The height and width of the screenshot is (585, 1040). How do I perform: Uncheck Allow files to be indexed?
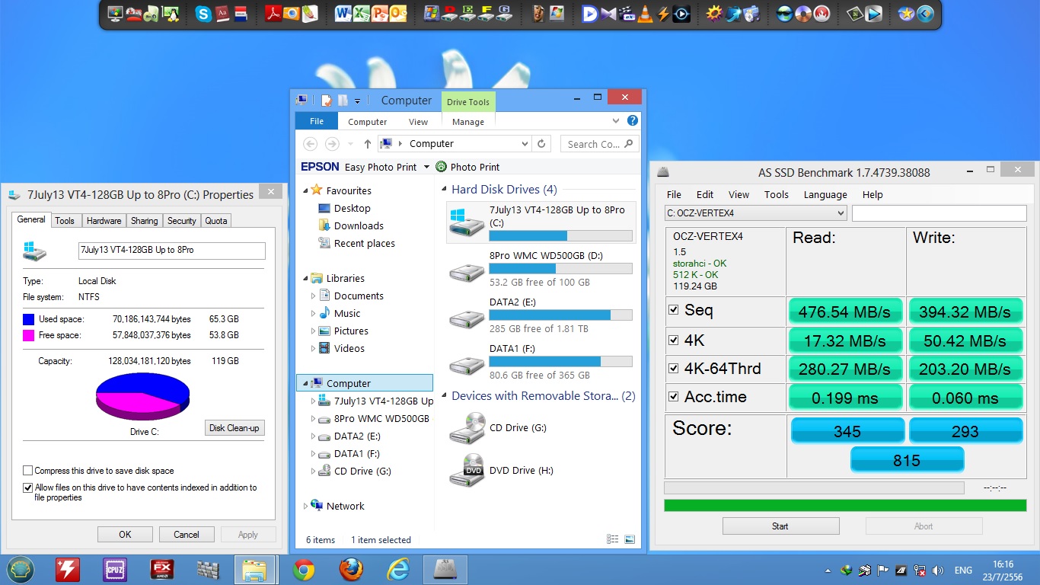tap(28, 487)
